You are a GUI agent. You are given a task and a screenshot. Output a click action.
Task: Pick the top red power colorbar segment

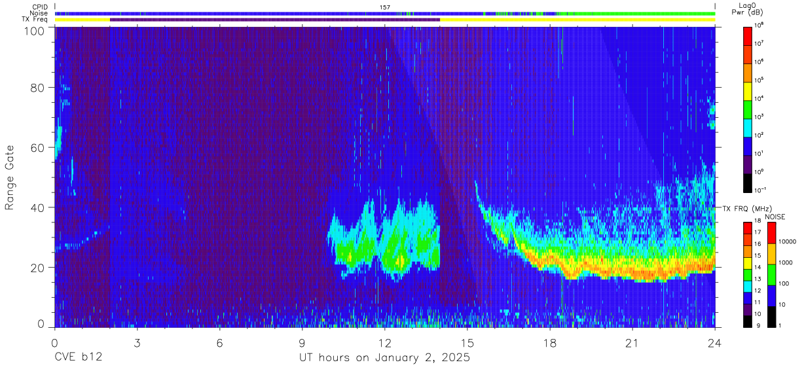(x=748, y=35)
